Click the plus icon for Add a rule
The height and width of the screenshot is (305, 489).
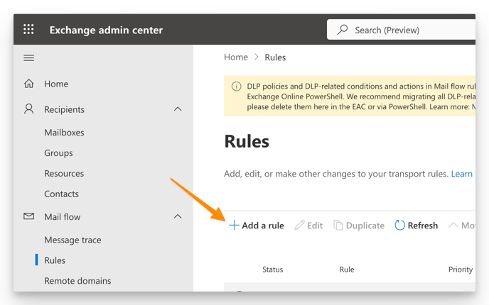[234, 225]
